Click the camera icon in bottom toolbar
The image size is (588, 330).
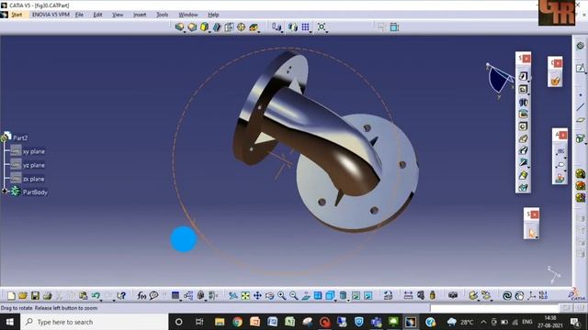click(453, 295)
